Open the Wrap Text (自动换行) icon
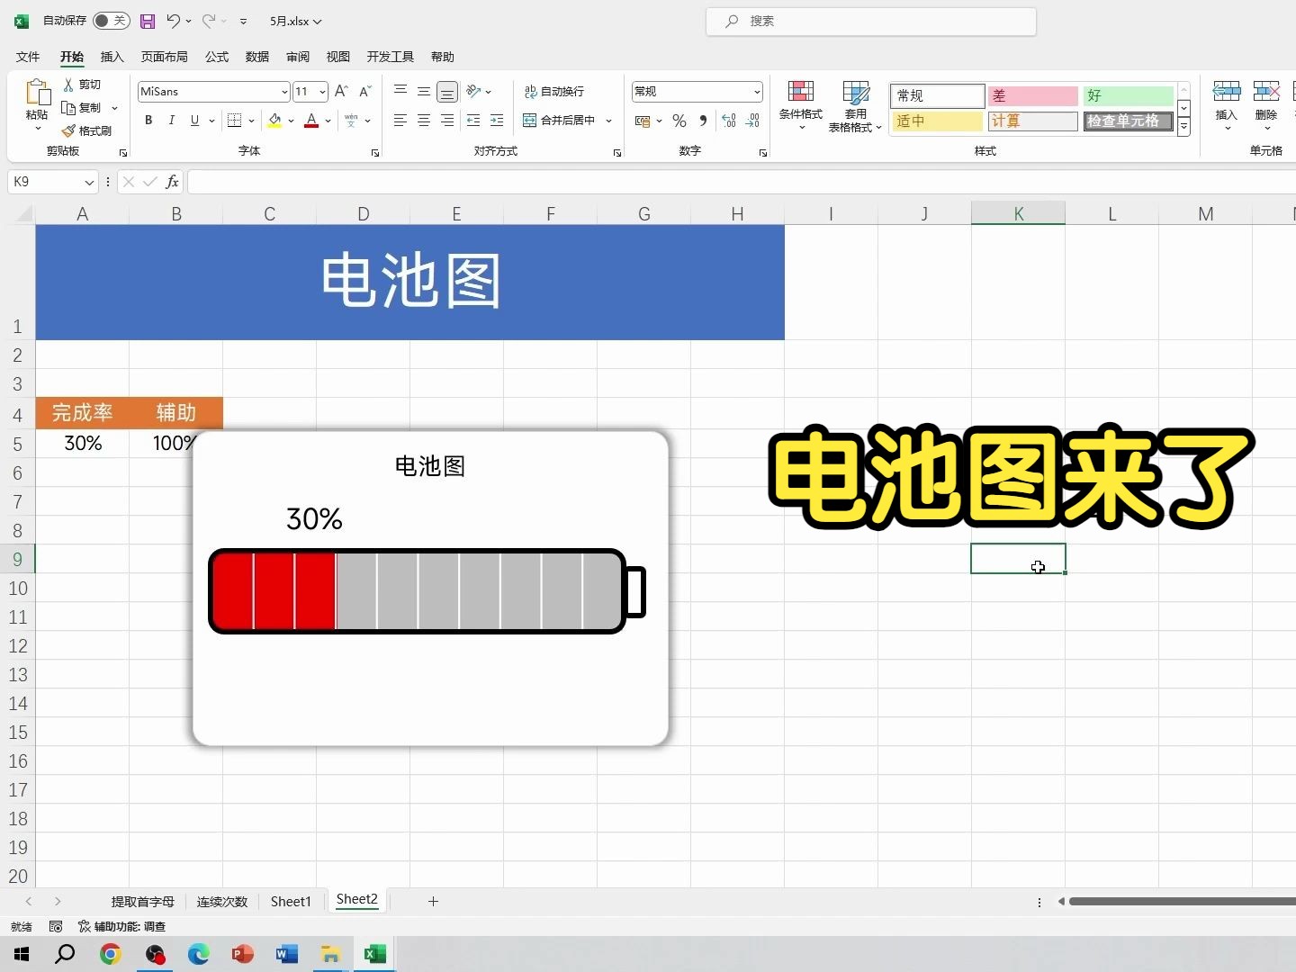This screenshot has width=1296, height=972. coord(554,91)
